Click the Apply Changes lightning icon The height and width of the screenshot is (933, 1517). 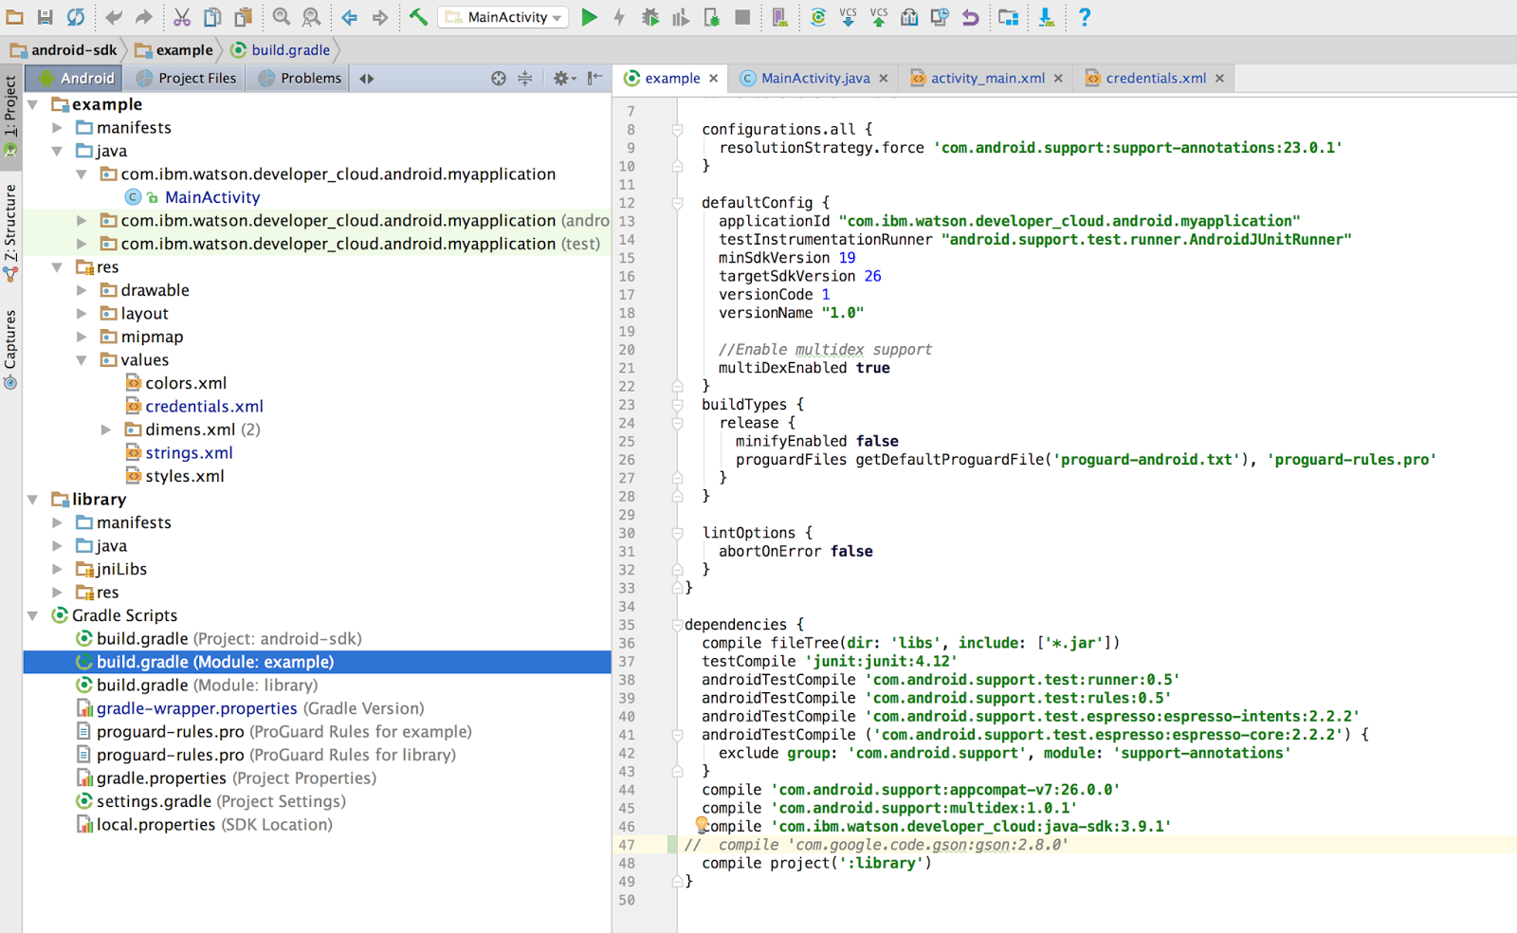coord(619,17)
